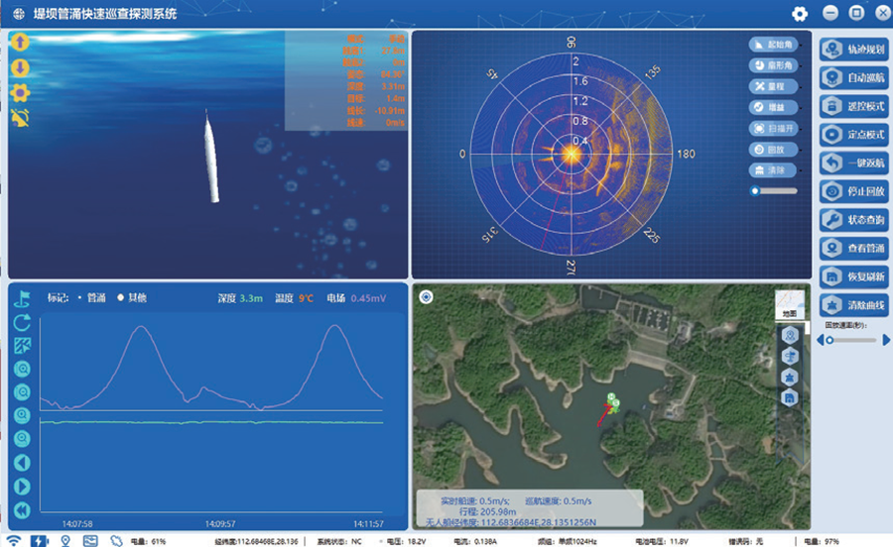Click the 轨迹规划 trajectory planning button
The width and height of the screenshot is (893, 547).
click(853, 50)
